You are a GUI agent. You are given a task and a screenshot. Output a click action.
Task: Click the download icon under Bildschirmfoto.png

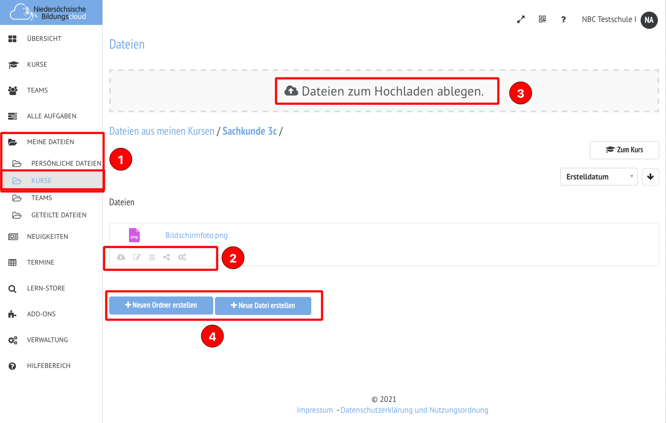coord(121,257)
